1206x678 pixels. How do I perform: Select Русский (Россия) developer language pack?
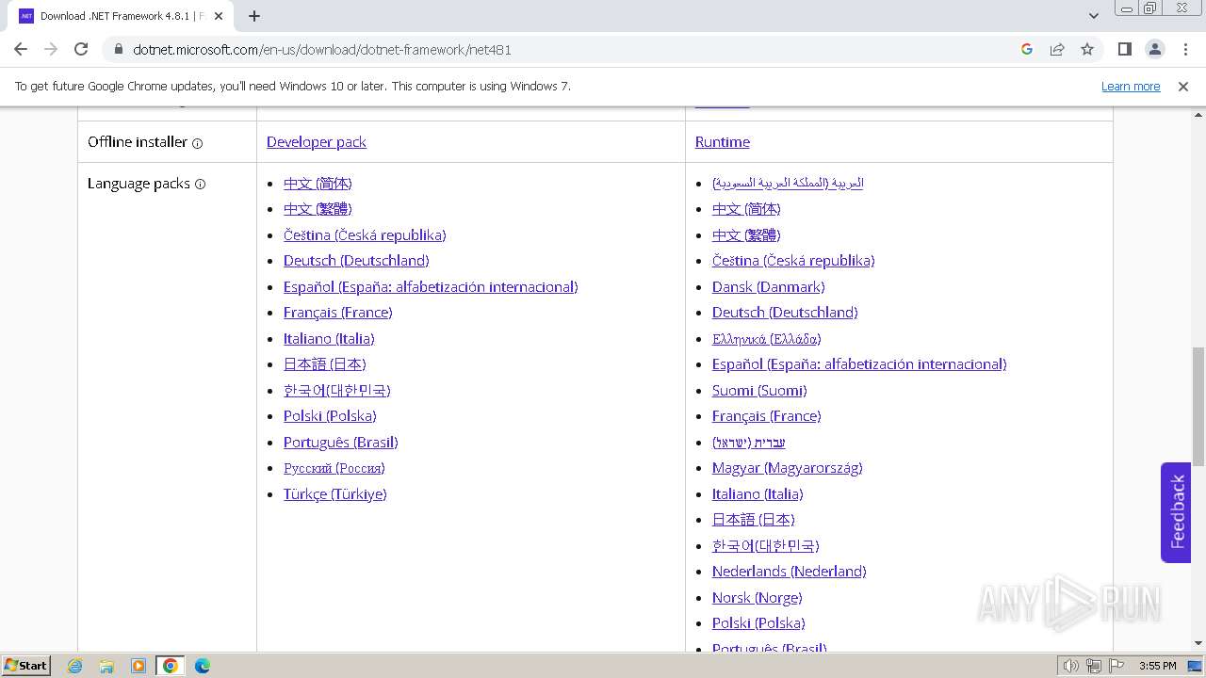pyautogui.click(x=334, y=468)
